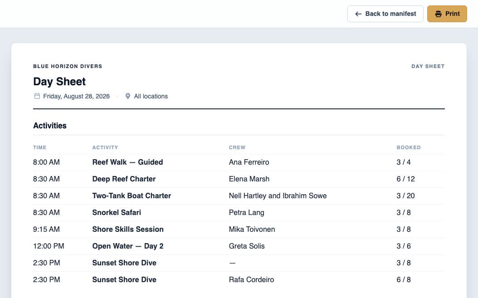Click the left arrow icon beside Back to manifest

(358, 14)
